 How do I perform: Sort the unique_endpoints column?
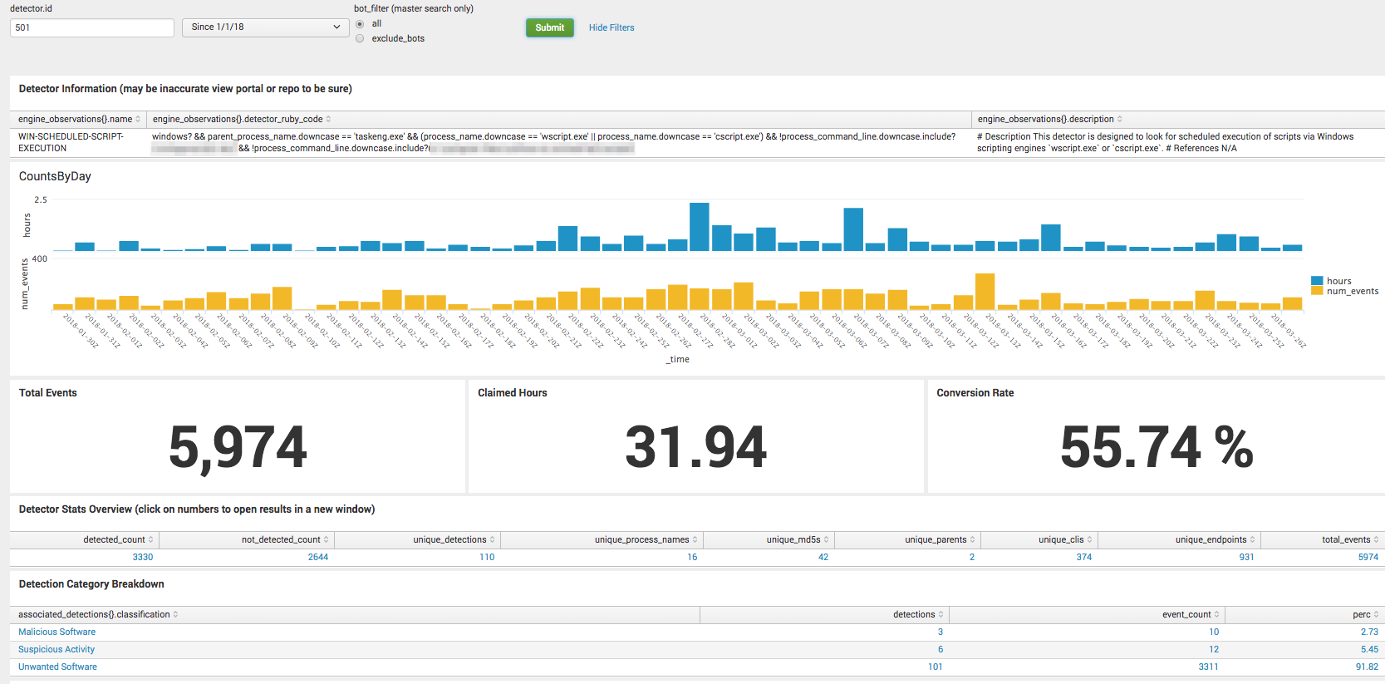[x=1252, y=540]
